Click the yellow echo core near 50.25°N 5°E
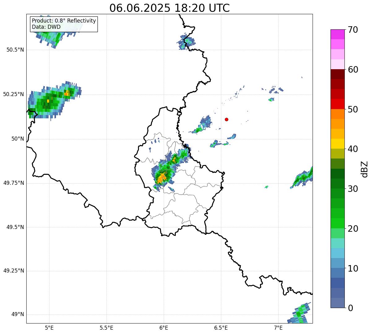This screenshot has height=334, width=372. pyautogui.click(x=48, y=101)
